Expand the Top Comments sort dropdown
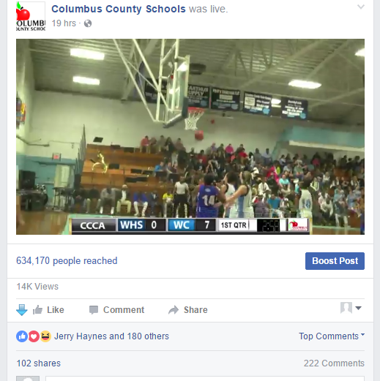 (x=332, y=336)
